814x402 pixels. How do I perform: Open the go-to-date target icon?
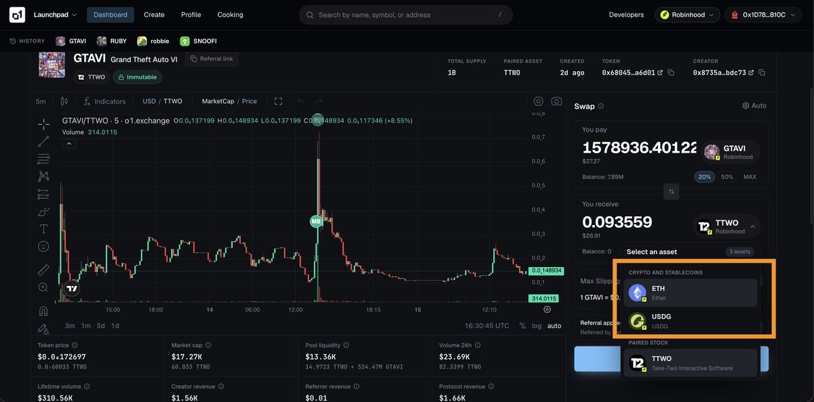pos(547,309)
